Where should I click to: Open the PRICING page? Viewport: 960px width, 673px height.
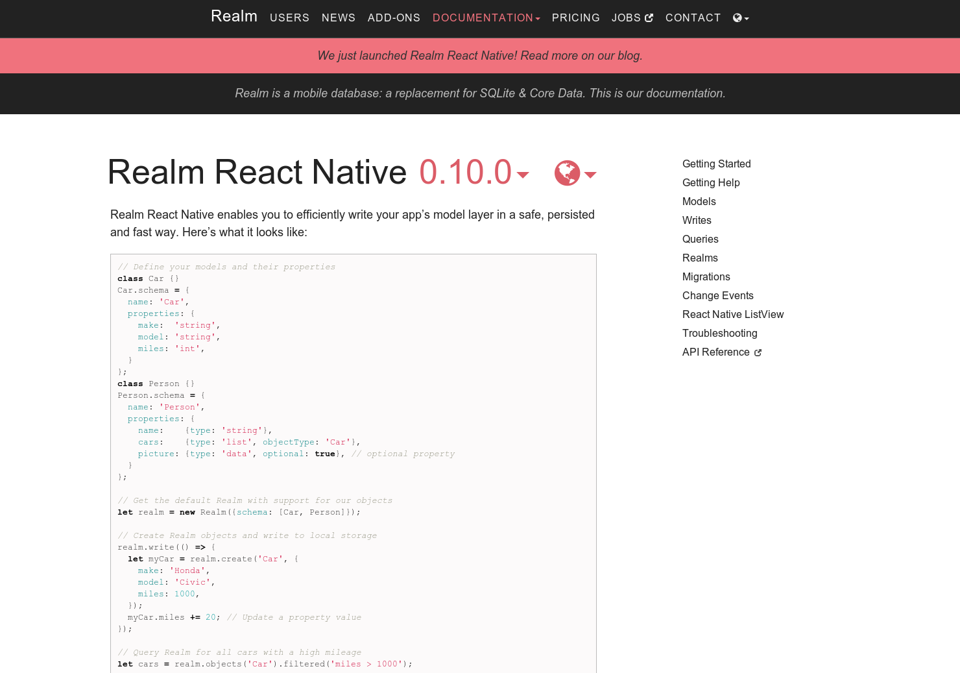576,18
